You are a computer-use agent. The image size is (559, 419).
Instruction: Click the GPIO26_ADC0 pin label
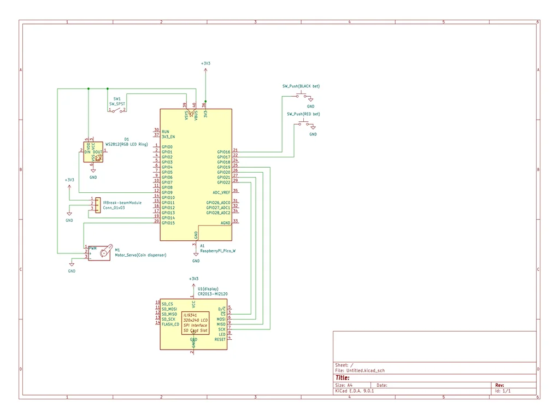tap(218, 203)
